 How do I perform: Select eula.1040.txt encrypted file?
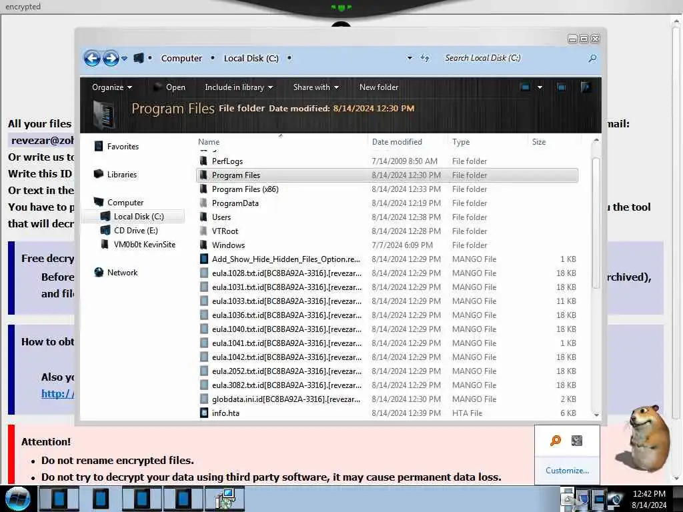point(387,329)
